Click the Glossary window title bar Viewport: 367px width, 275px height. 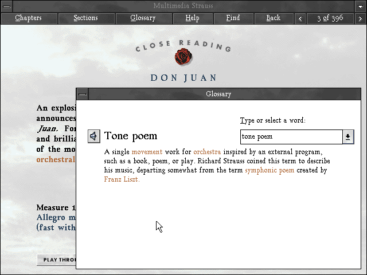(224, 94)
